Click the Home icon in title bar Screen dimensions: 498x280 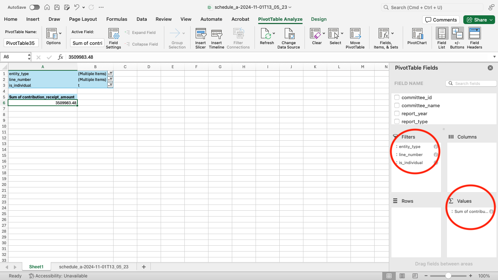[47, 7]
